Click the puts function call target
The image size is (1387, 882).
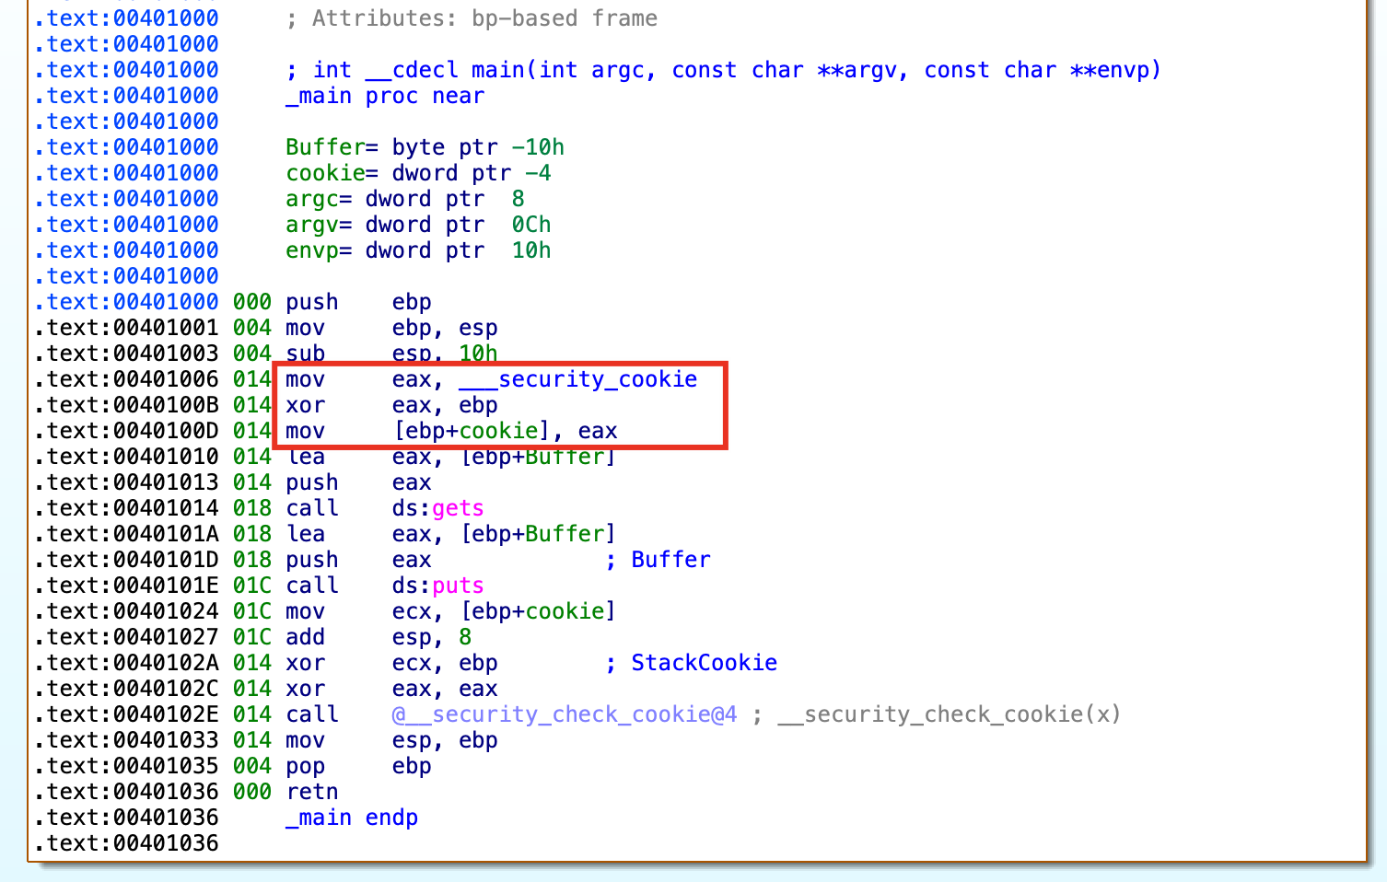(458, 586)
